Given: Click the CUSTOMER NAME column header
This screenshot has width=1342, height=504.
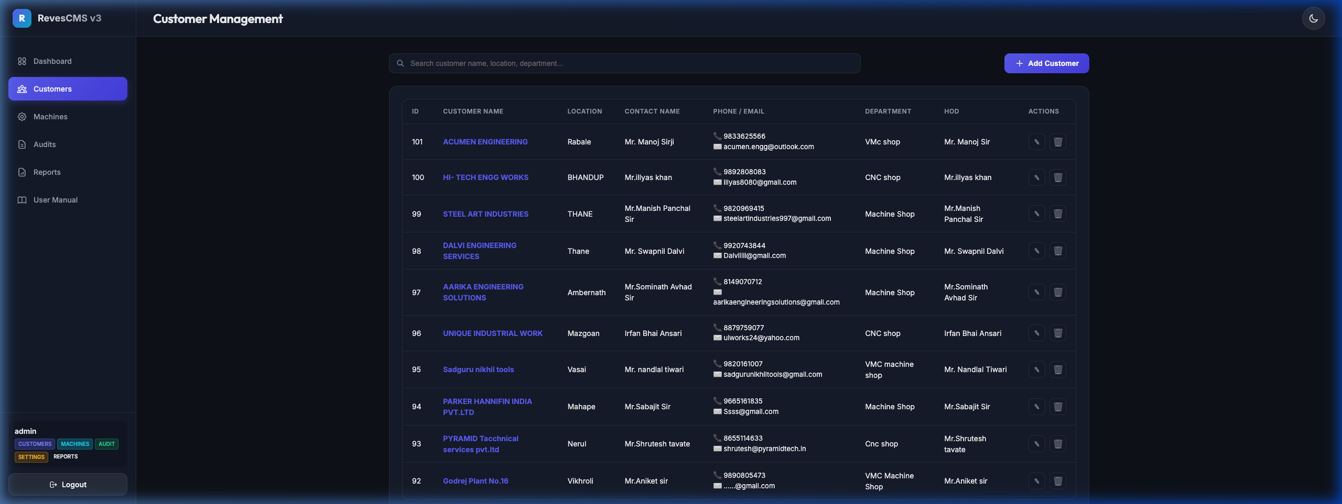Looking at the screenshot, I should click(473, 111).
